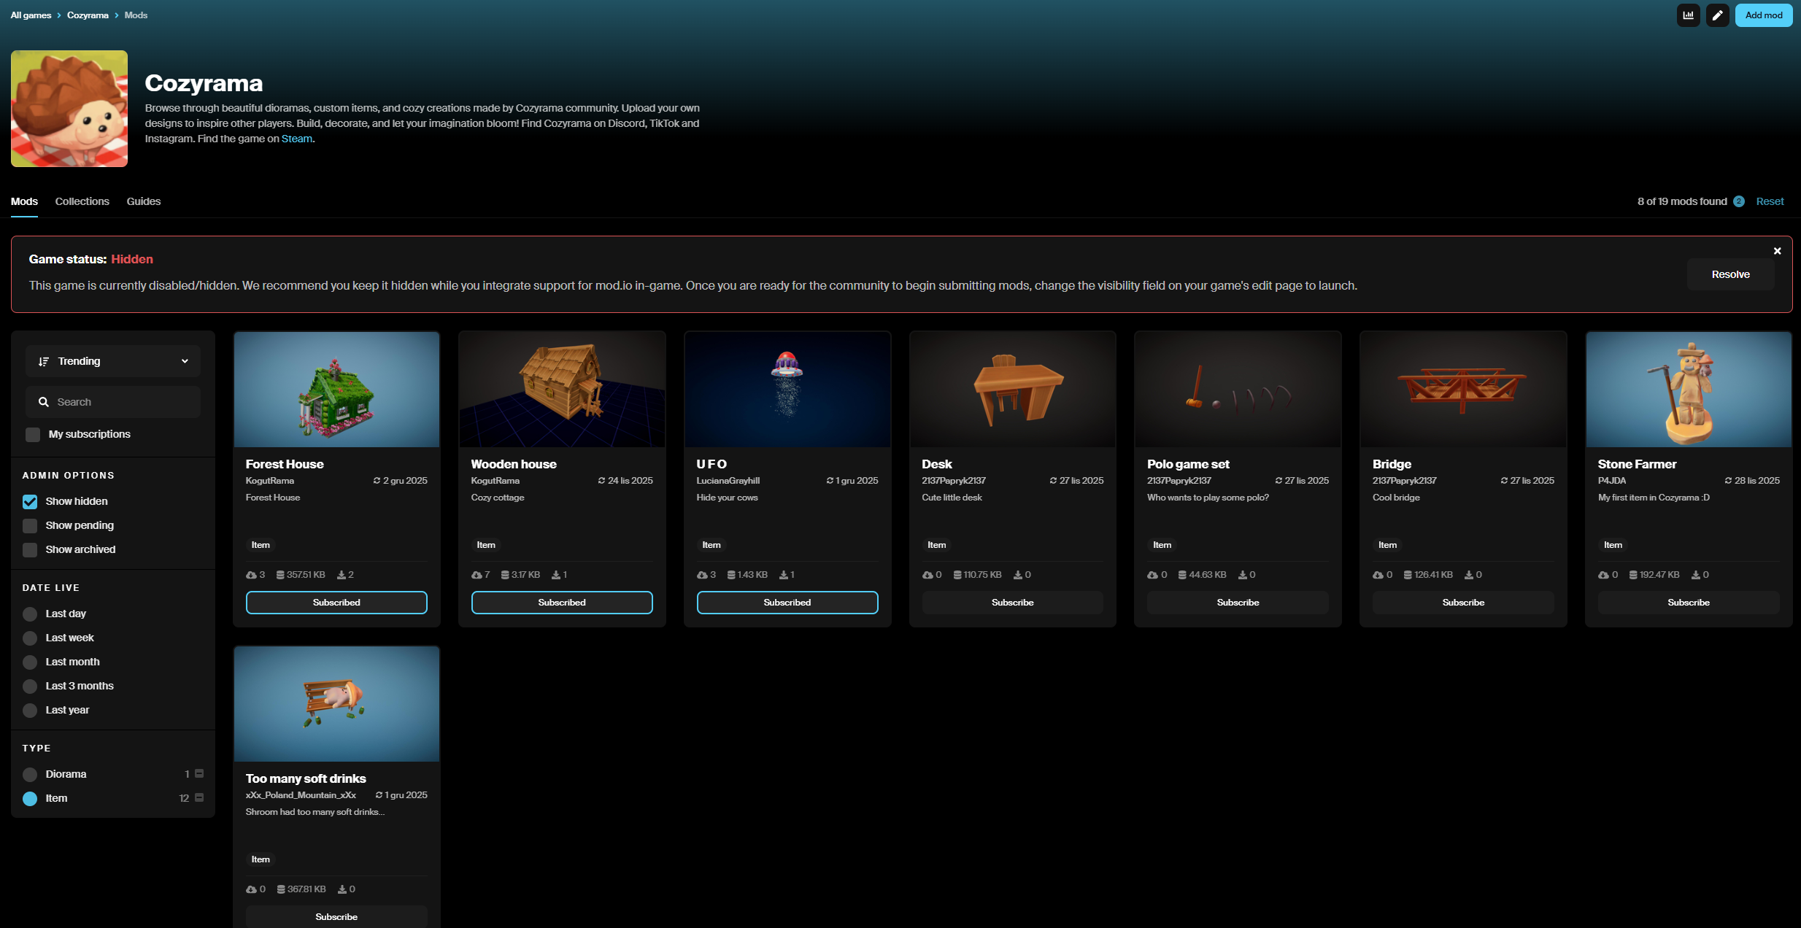Open P4JDA author on Stone Farmer

tap(1612, 481)
